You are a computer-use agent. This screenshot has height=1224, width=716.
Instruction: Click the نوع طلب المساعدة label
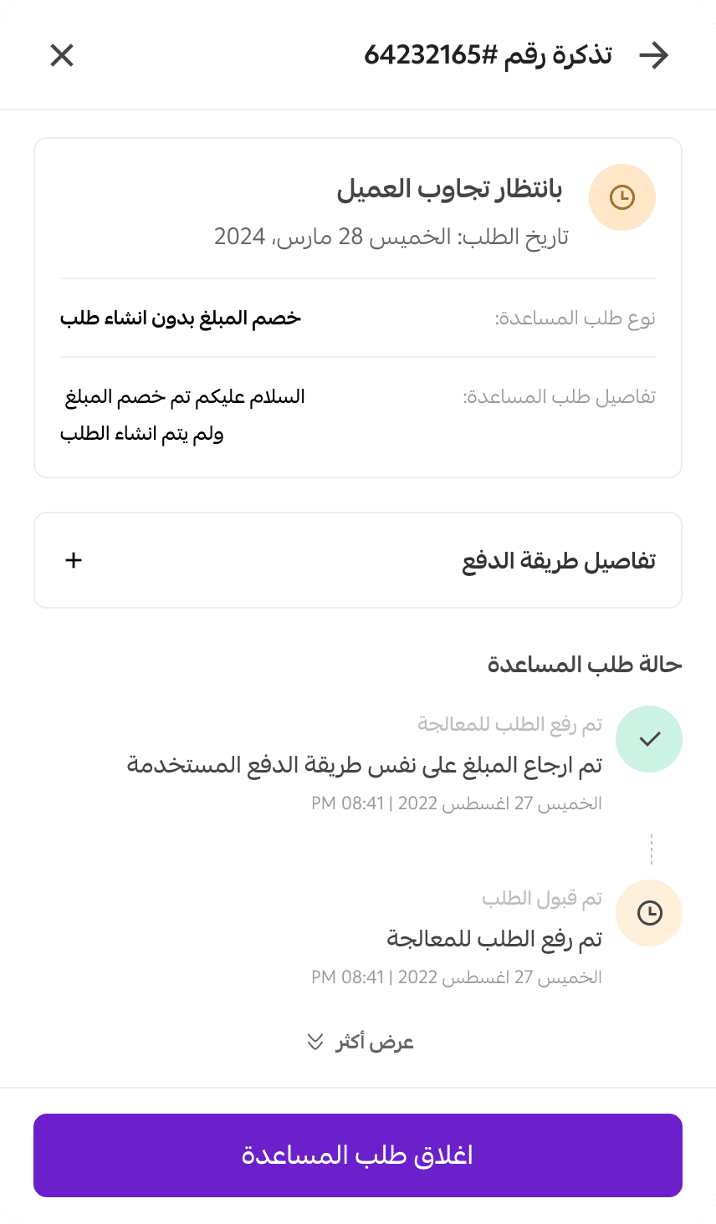click(575, 318)
